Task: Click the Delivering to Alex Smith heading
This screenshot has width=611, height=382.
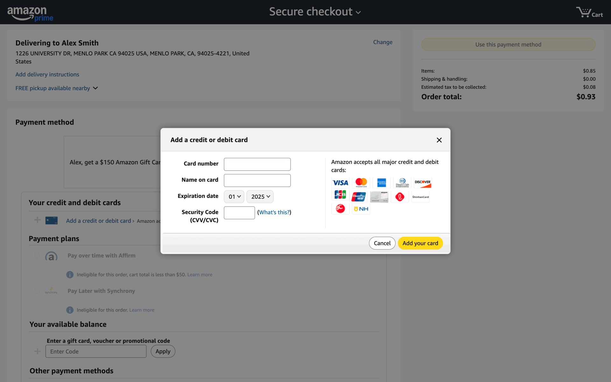Action: tap(57, 43)
